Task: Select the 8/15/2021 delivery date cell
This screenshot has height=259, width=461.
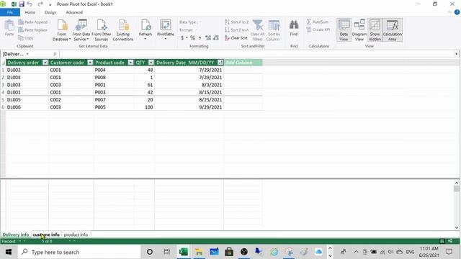Action: pyautogui.click(x=189, y=92)
